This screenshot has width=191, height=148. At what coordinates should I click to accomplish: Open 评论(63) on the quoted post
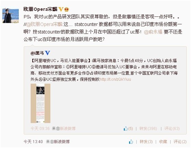pyautogui.click(x=172, y=129)
